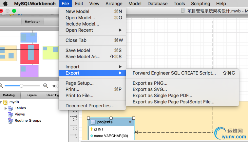This screenshot has height=142, width=248.
Task: Choose Export as SVG...
Action: 182,89
